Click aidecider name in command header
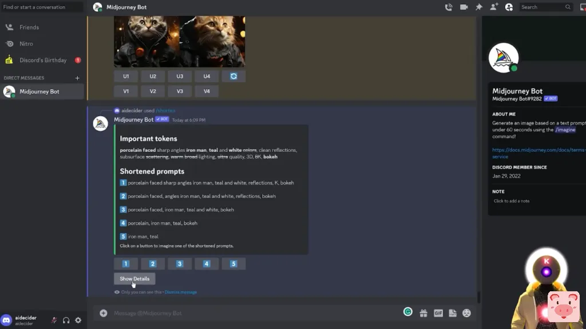586x329 pixels. click(x=132, y=110)
